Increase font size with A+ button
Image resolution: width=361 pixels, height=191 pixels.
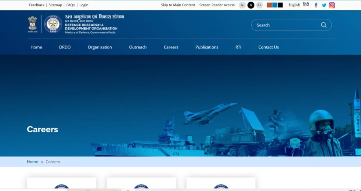(259, 5)
